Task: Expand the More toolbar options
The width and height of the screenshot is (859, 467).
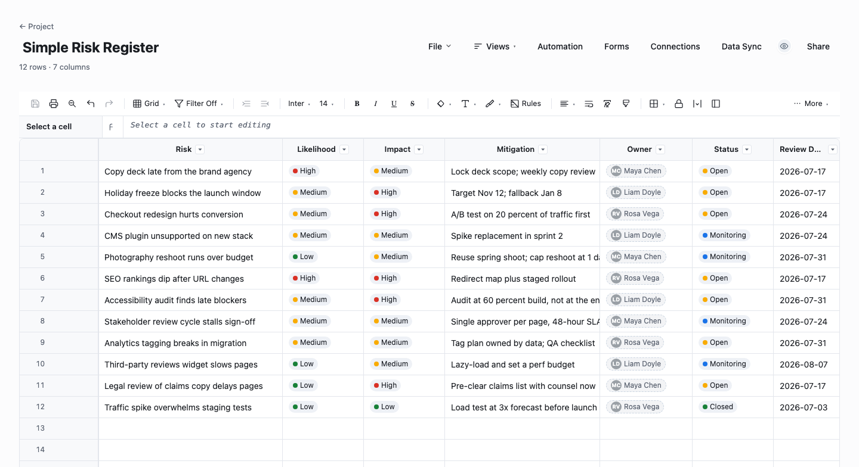Action: click(811, 104)
